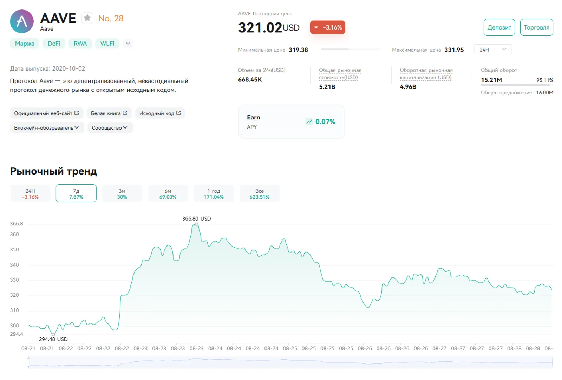The height and width of the screenshot is (380, 562).
Task: Click the 366.80 USD peak marker
Action: [x=197, y=224]
